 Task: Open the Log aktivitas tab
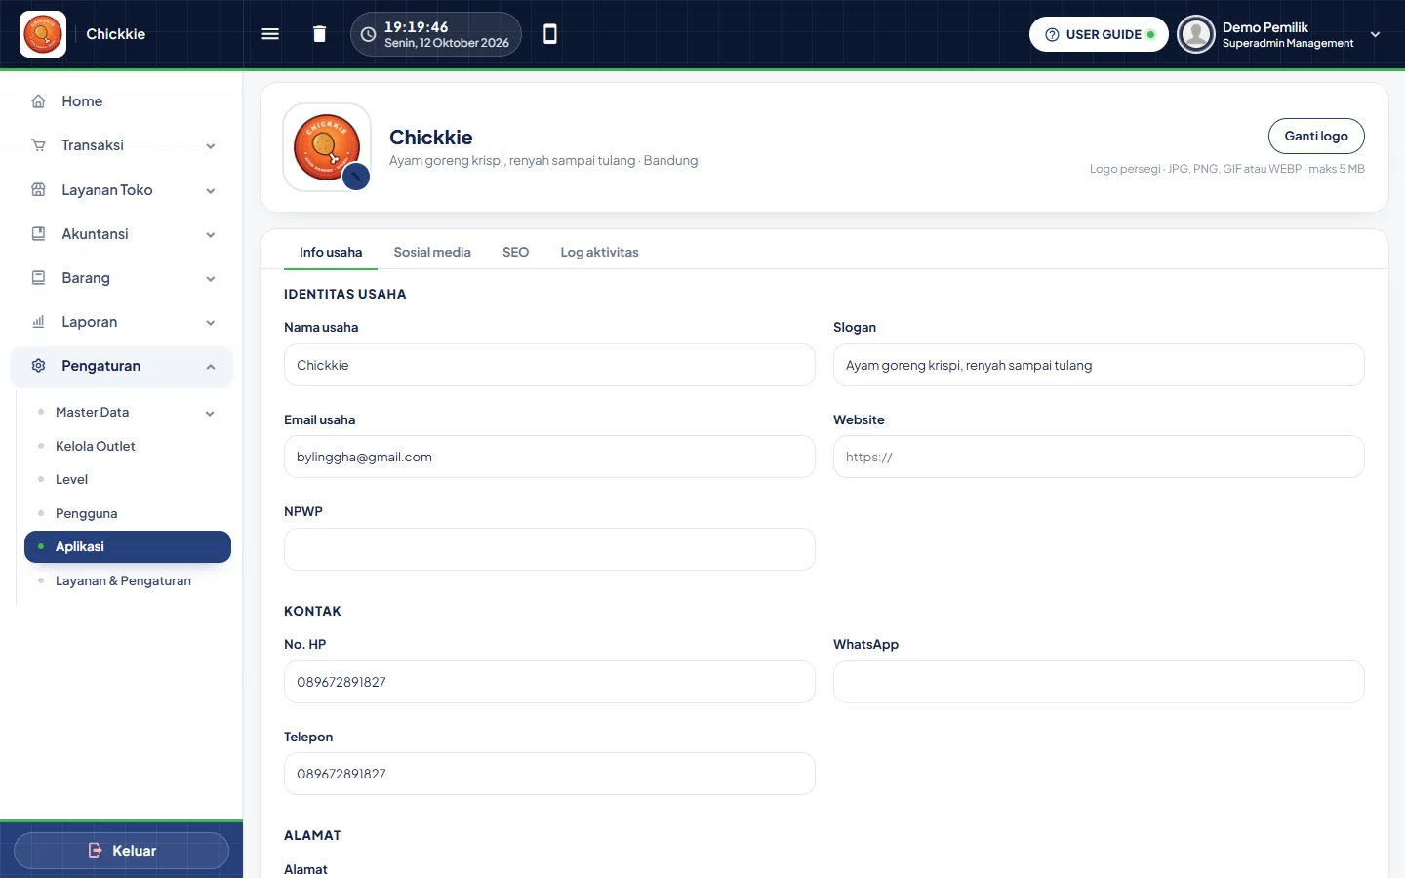tap(599, 252)
